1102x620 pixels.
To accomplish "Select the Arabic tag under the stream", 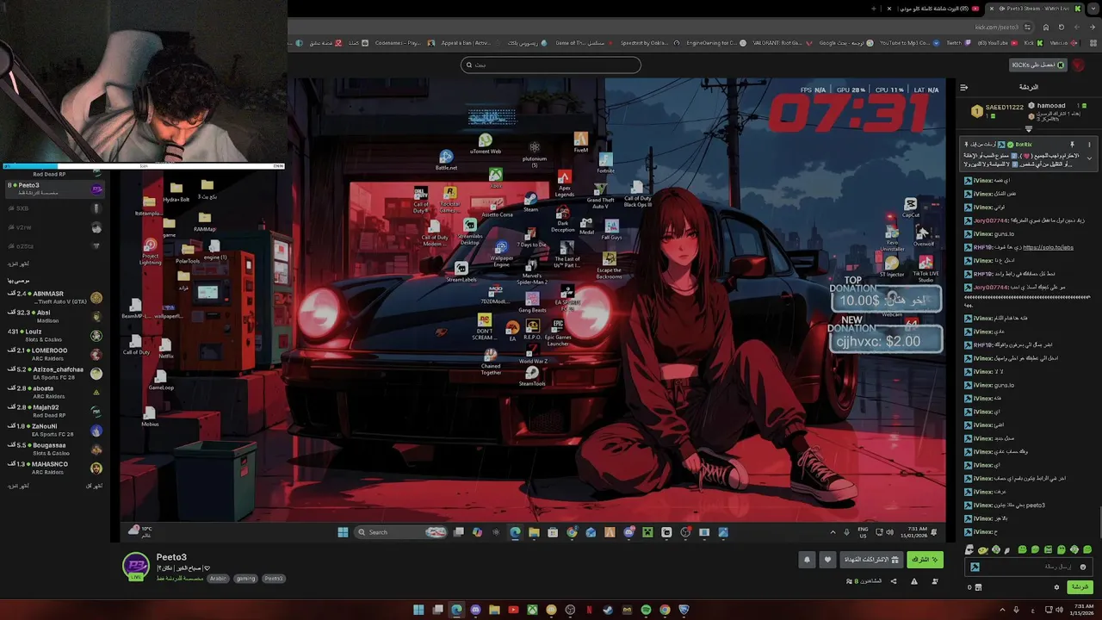I will click(x=218, y=579).
